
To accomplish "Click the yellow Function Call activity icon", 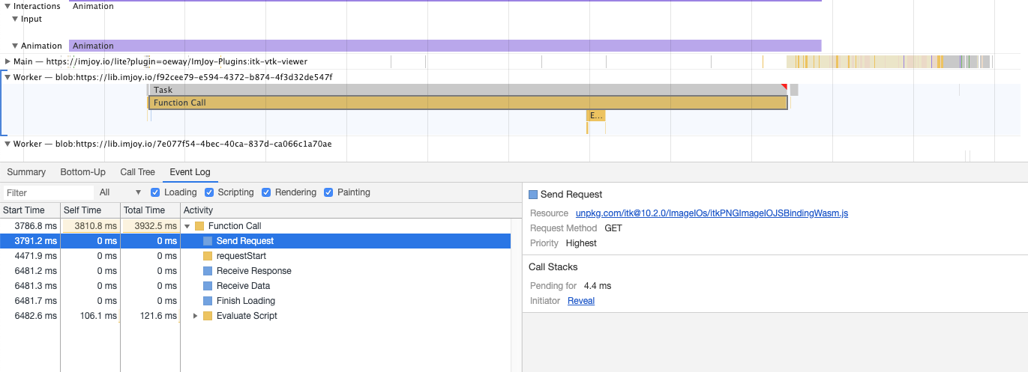I will tap(199, 226).
